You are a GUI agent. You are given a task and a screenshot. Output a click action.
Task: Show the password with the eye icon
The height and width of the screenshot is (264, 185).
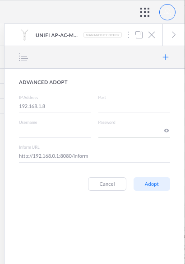166,131
